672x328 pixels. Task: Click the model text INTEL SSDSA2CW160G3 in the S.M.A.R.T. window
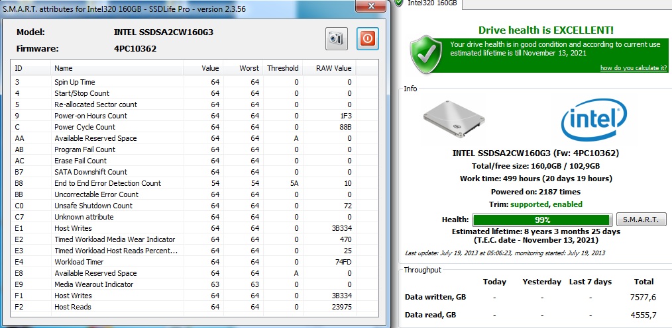pyautogui.click(x=163, y=32)
